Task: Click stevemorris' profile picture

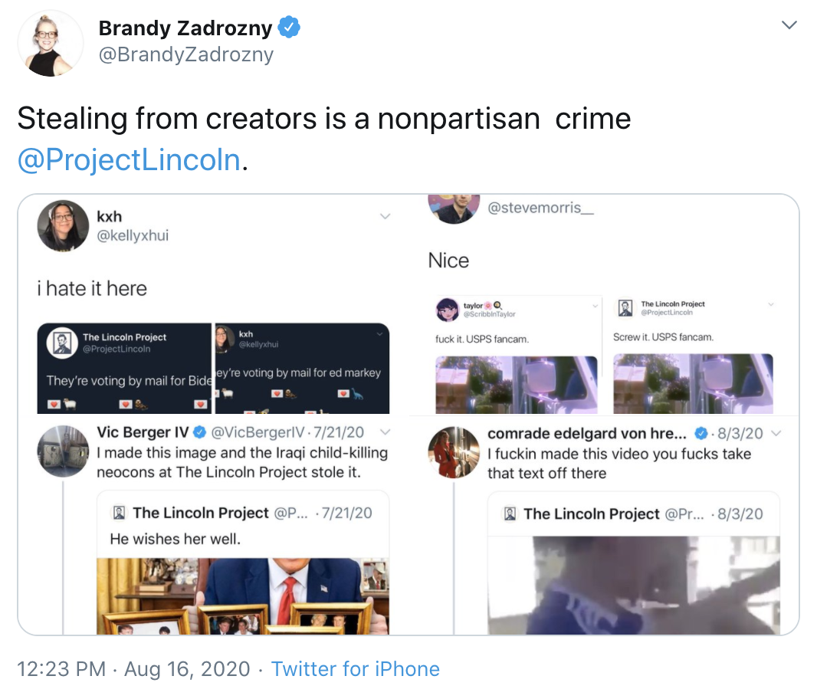Action: click(x=454, y=205)
